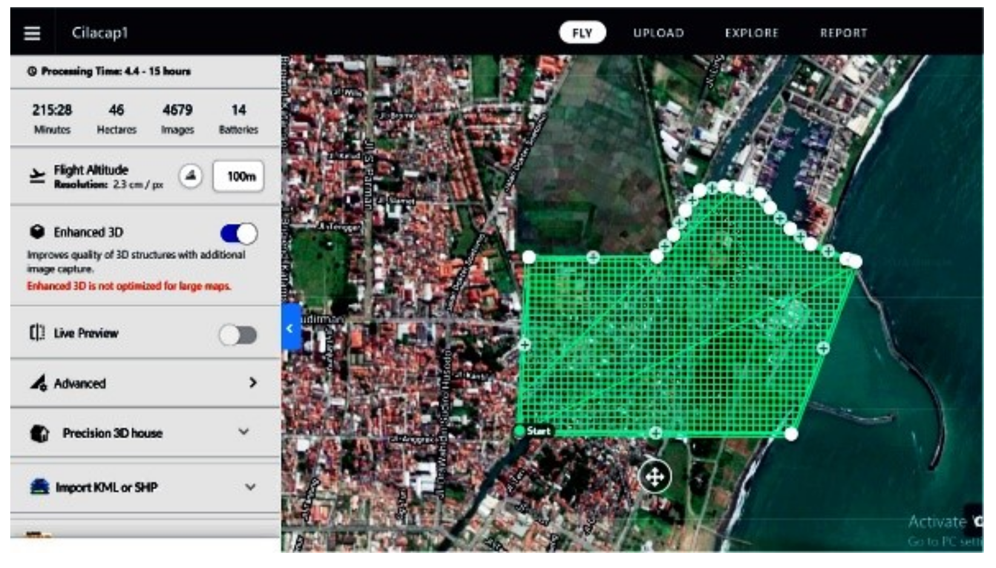Click the move-map crosshair arrows icon
The height and width of the screenshot is (568, 996).
click(x=655, y=477)
